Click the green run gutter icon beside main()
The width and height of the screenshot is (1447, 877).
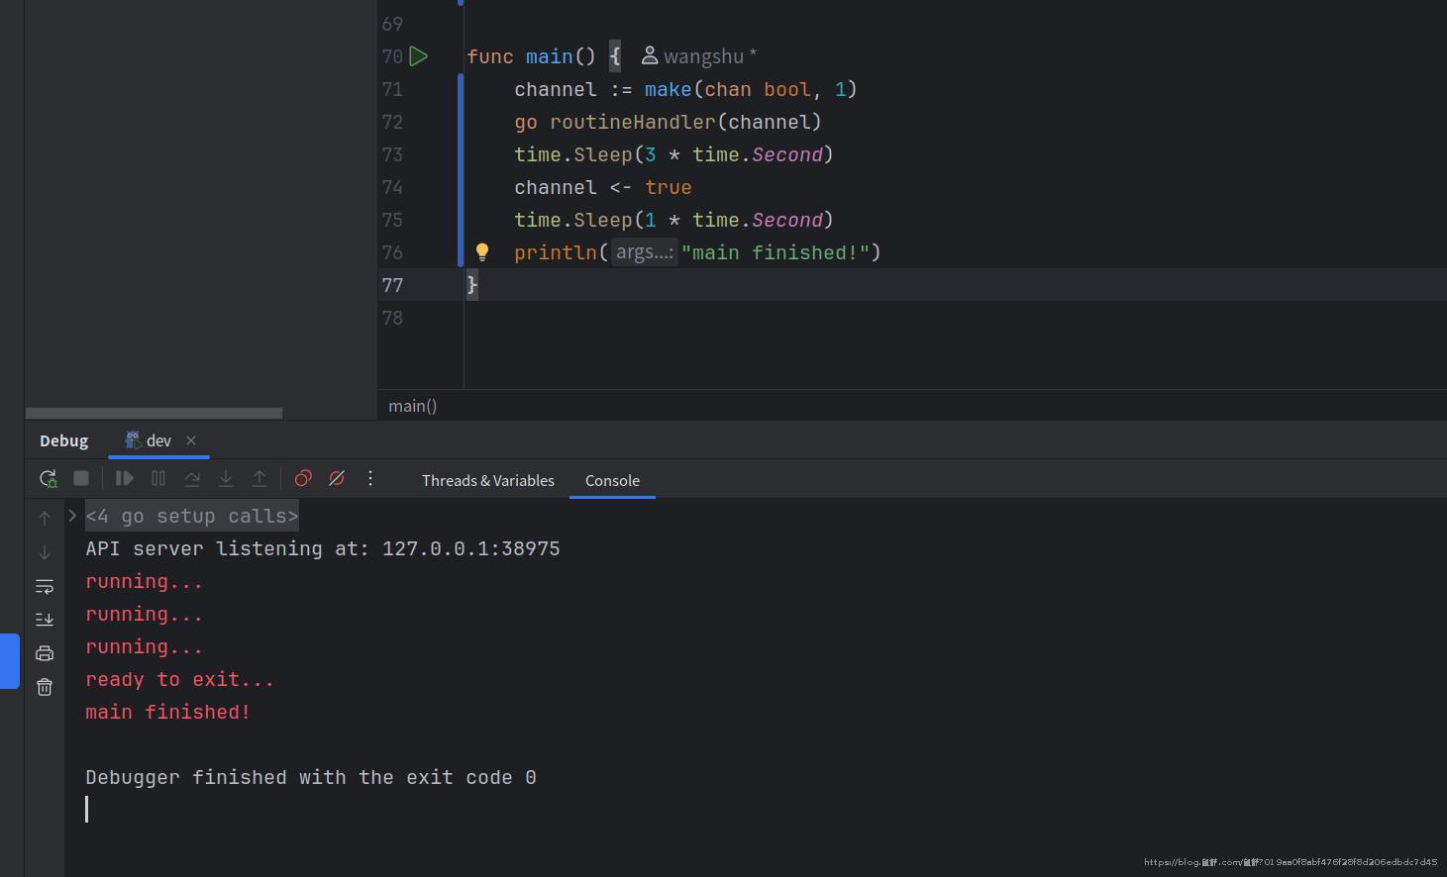pyautogui.click(x=419, y=56)
